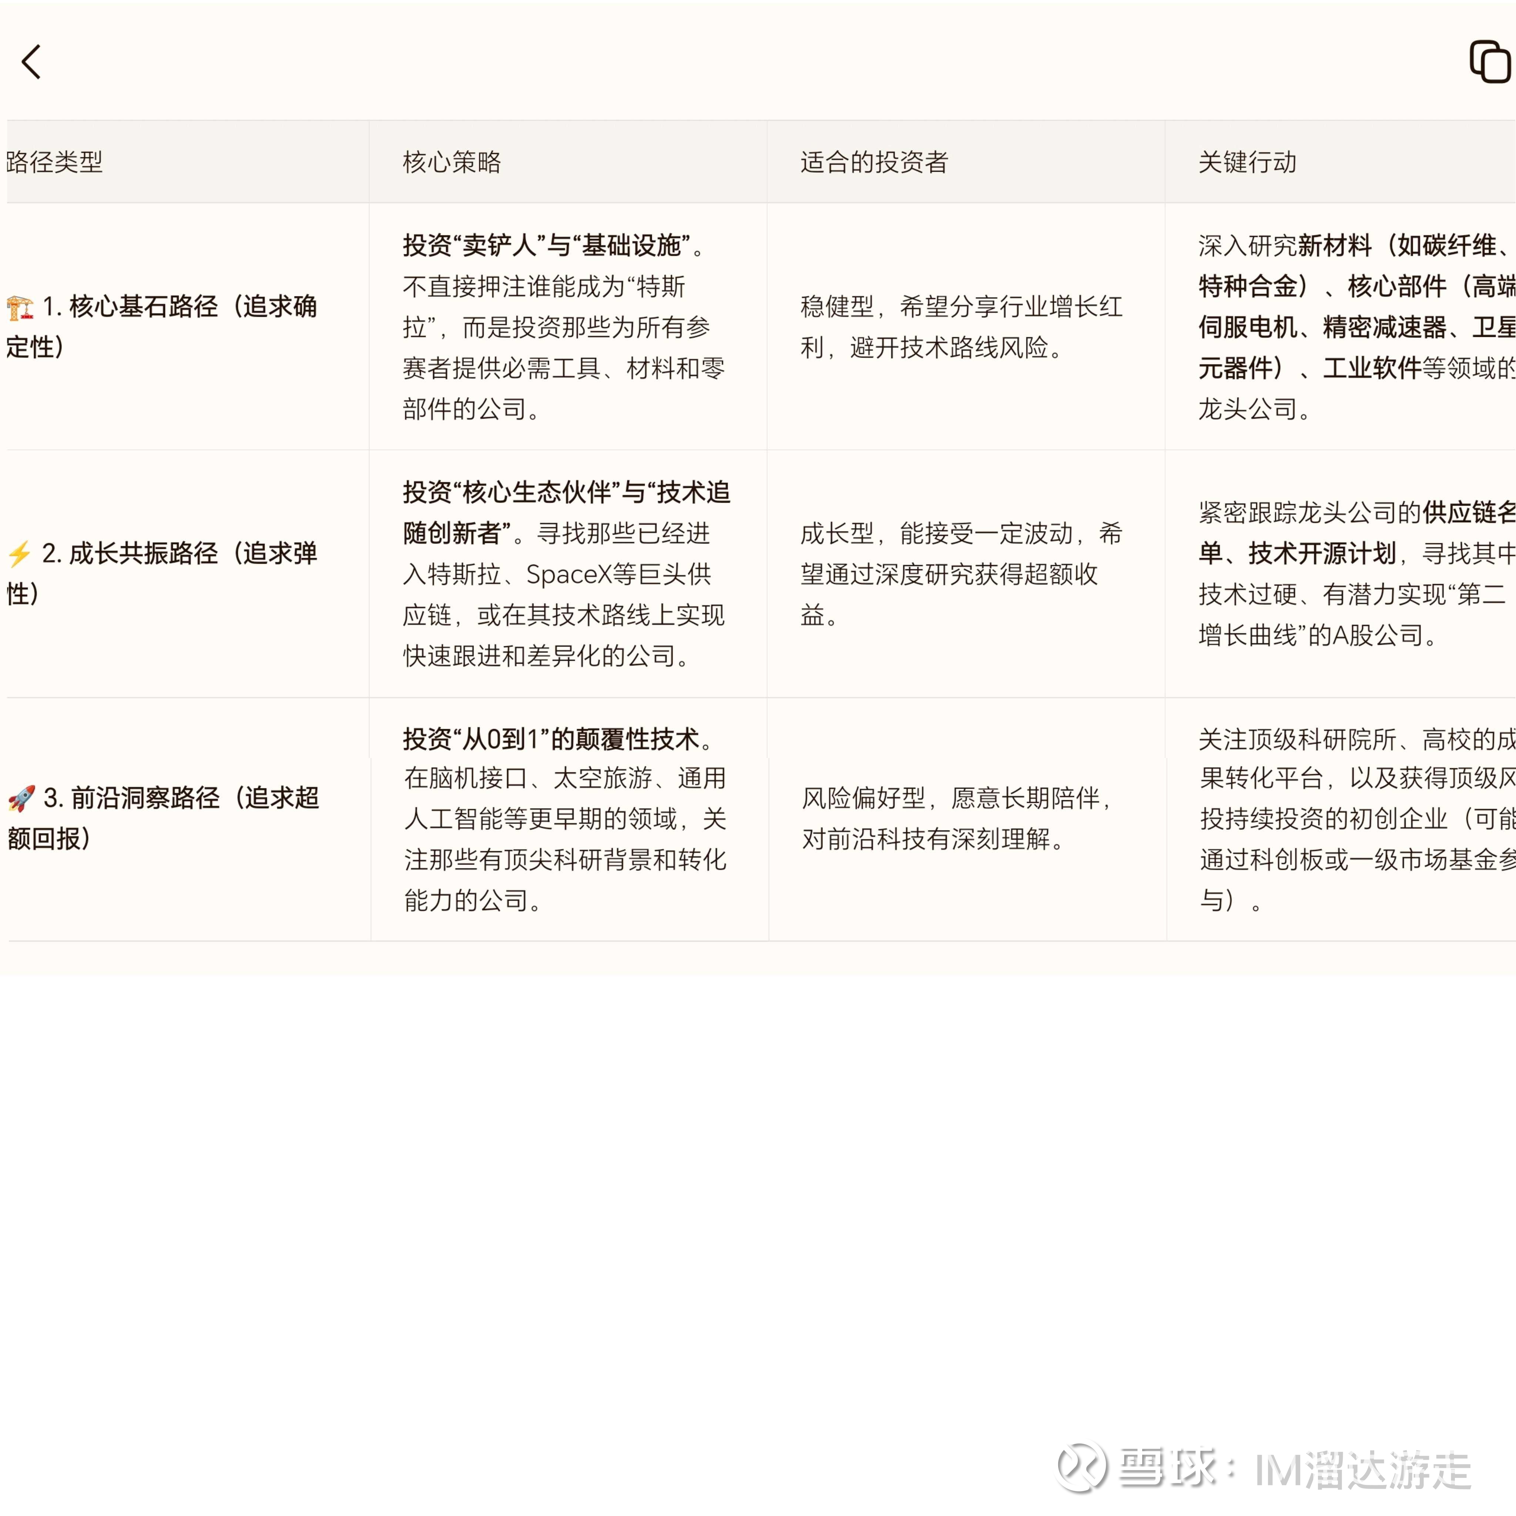The image size is (1516, 1516).
Task: Click the 稳健型 investor description cell
Action: tap(961, 326)
